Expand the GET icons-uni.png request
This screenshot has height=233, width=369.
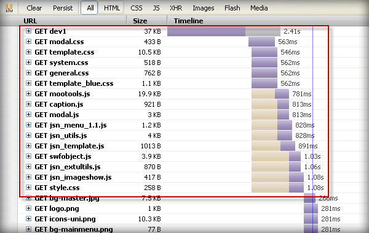click(28, 219)
